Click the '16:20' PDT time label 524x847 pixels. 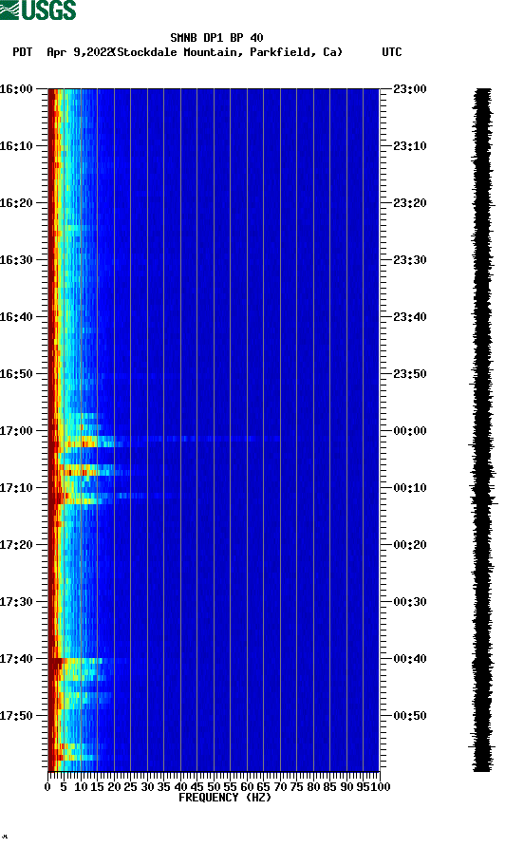[x=16, y=203]
